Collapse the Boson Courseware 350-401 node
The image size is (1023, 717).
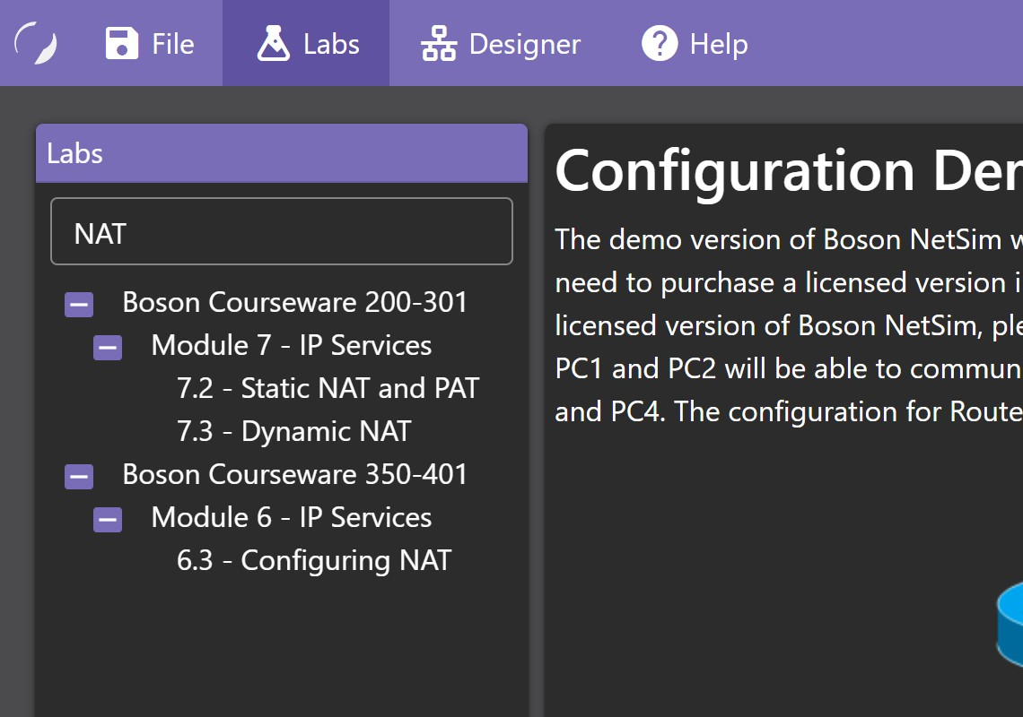coord(79,477)
